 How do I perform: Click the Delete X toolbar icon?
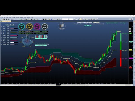tap(14, 19)
